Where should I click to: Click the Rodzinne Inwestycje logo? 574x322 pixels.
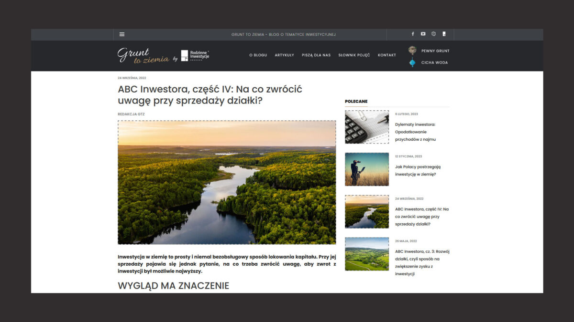pyautogui.click(x=194, y=55)
